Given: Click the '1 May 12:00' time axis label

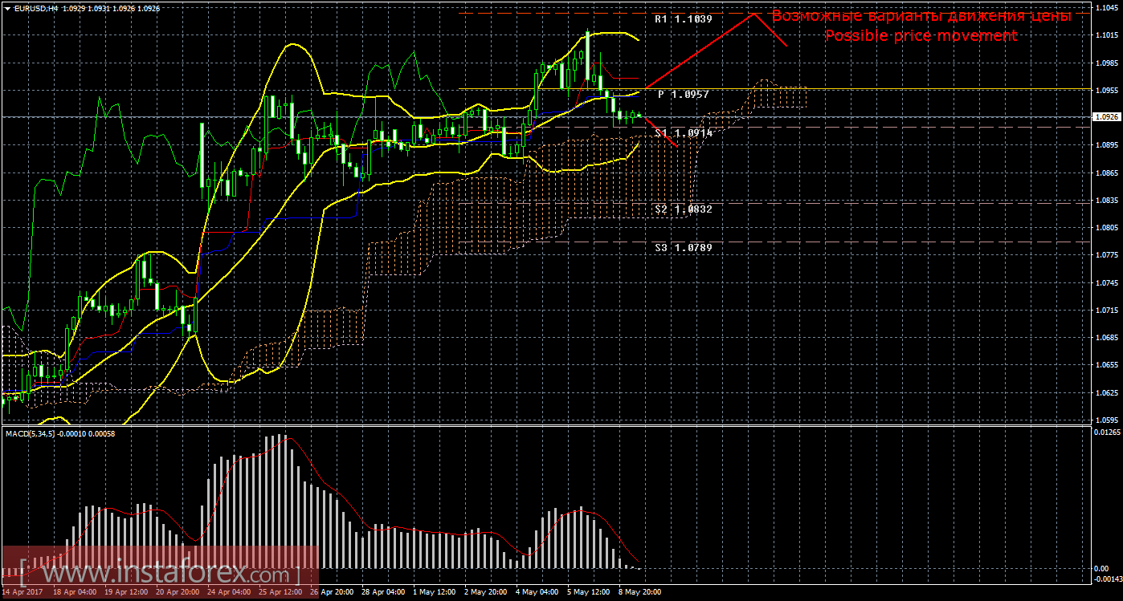Looking at the screenshot, I should coord(435,592).
